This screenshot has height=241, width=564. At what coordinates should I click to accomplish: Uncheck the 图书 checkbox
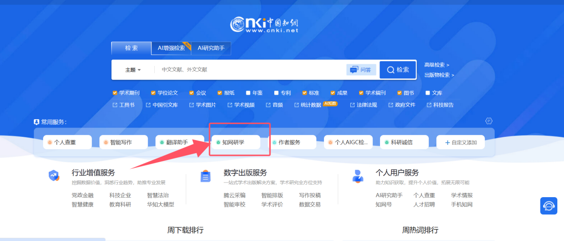pyautogui.click(x=400, y=93)
